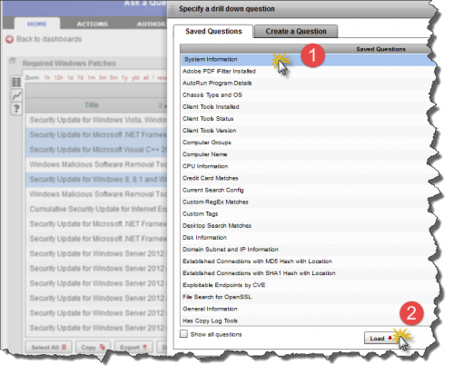Select Established Connections with MD5 Hash question

(x=307, y=262)
